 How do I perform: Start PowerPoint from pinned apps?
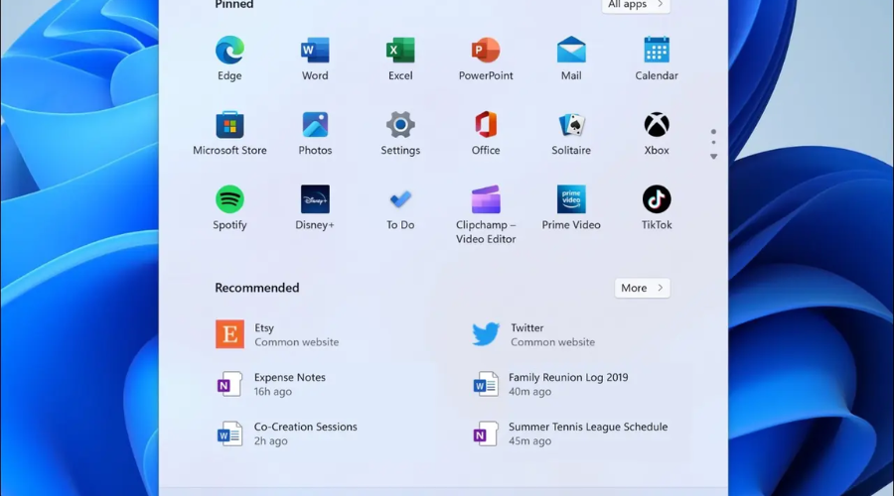pyautogui.click(x=486, y=51)
